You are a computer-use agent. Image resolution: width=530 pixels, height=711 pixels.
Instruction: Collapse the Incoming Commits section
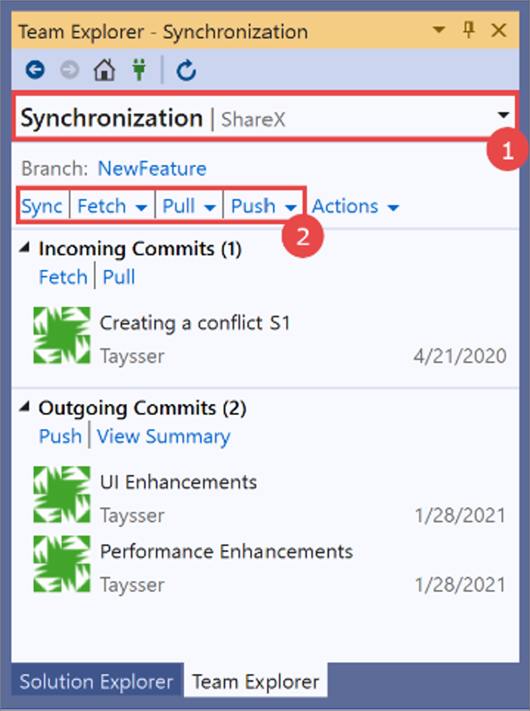coord(27,249)
